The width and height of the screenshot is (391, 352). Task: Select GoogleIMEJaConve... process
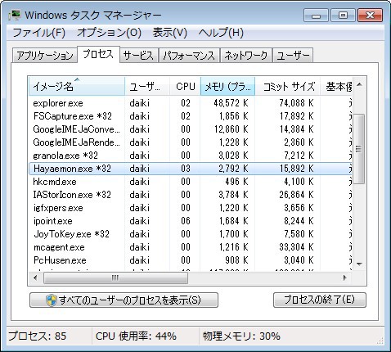191,129
